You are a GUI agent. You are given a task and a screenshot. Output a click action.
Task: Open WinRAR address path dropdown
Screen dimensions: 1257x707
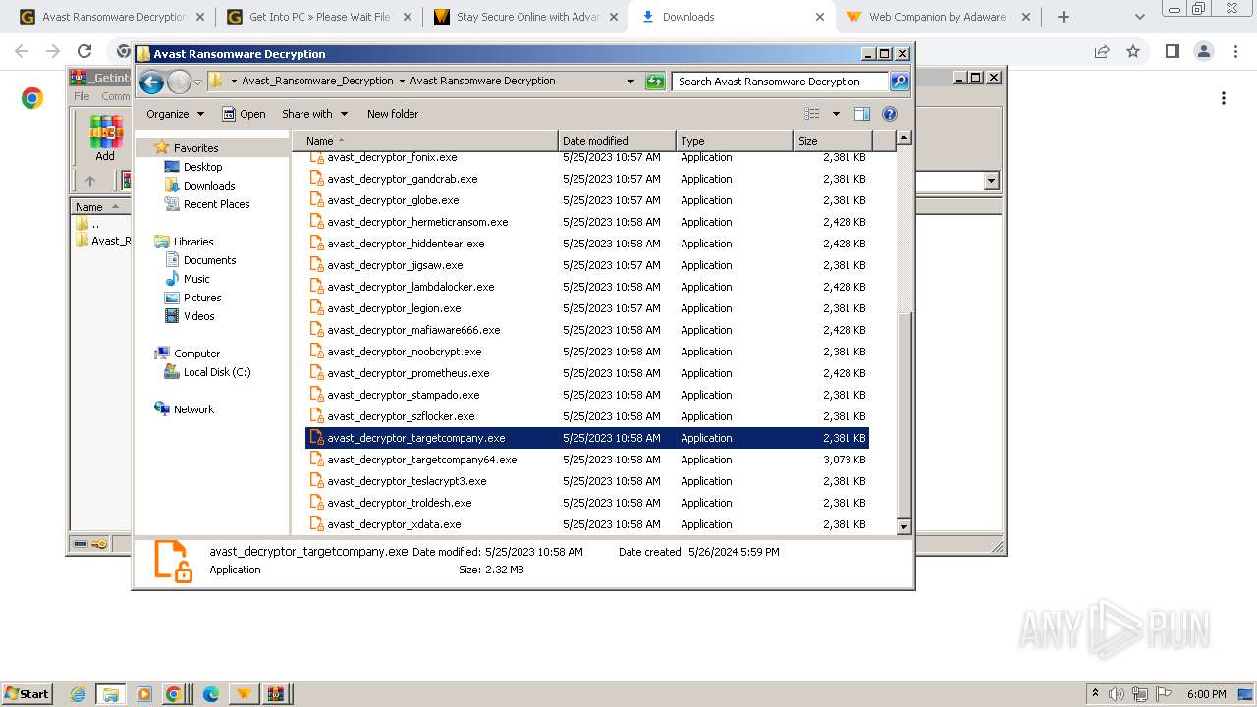tap(991, 181)
